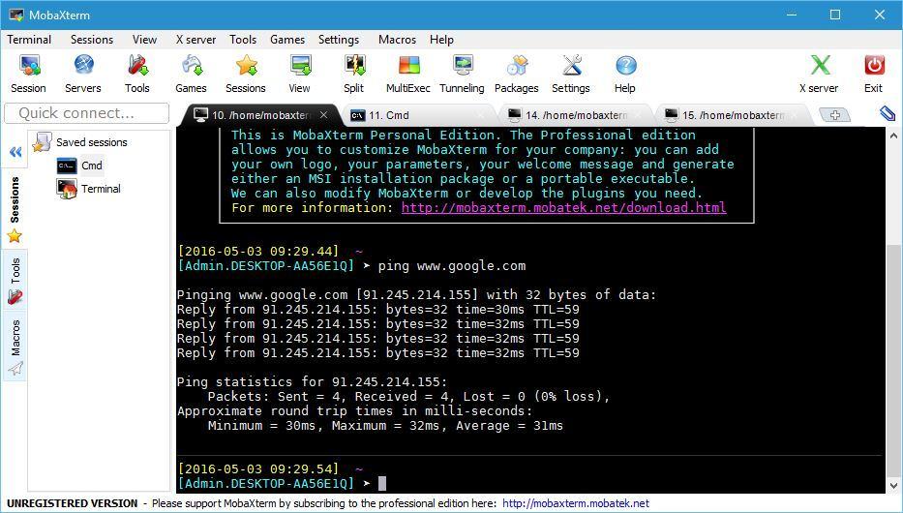Click the terminal scrollbar down arrow

coord(893,485)
